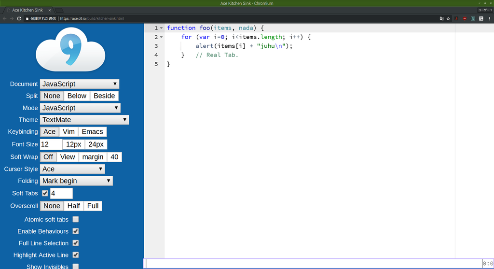This screenshot has height=269, width=494.
Task: Click the command input bar at bottom
Action: [314, 264]
